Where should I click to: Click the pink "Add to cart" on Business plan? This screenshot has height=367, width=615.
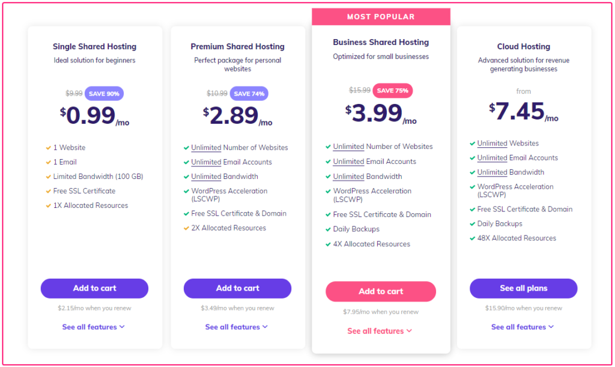(x=380, y=291)
